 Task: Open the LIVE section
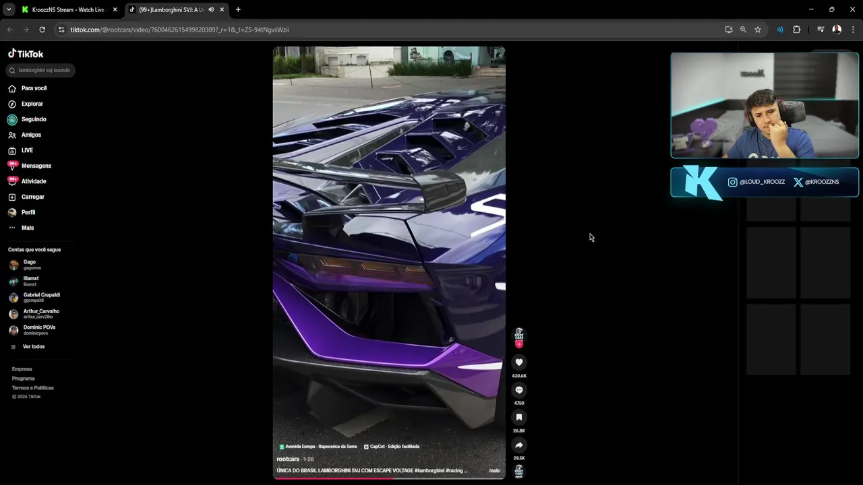pyautogui.click(x=20, y=150)
